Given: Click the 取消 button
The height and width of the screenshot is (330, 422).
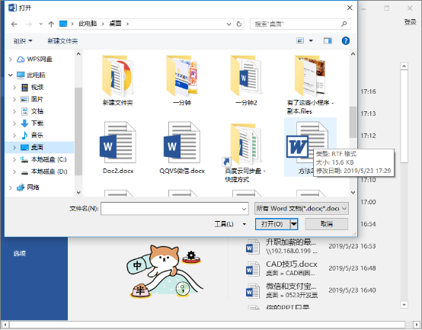Looking at the screenshot, I should [x=327, y=224].
